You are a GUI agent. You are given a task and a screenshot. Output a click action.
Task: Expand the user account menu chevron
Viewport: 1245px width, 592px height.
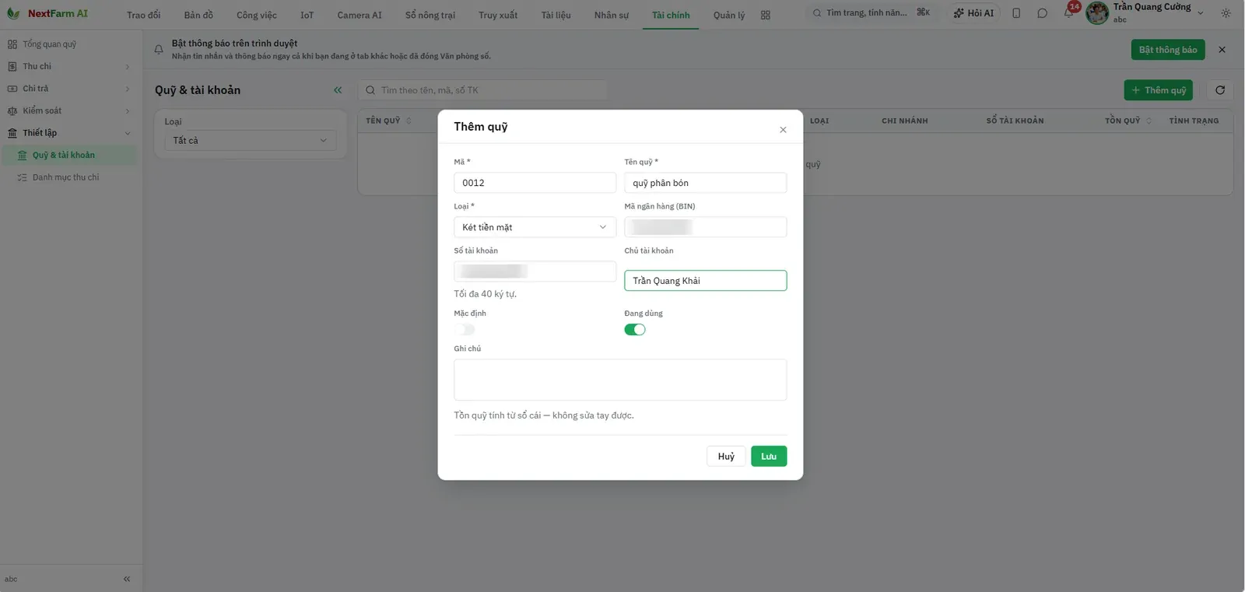click(1200, 13)
